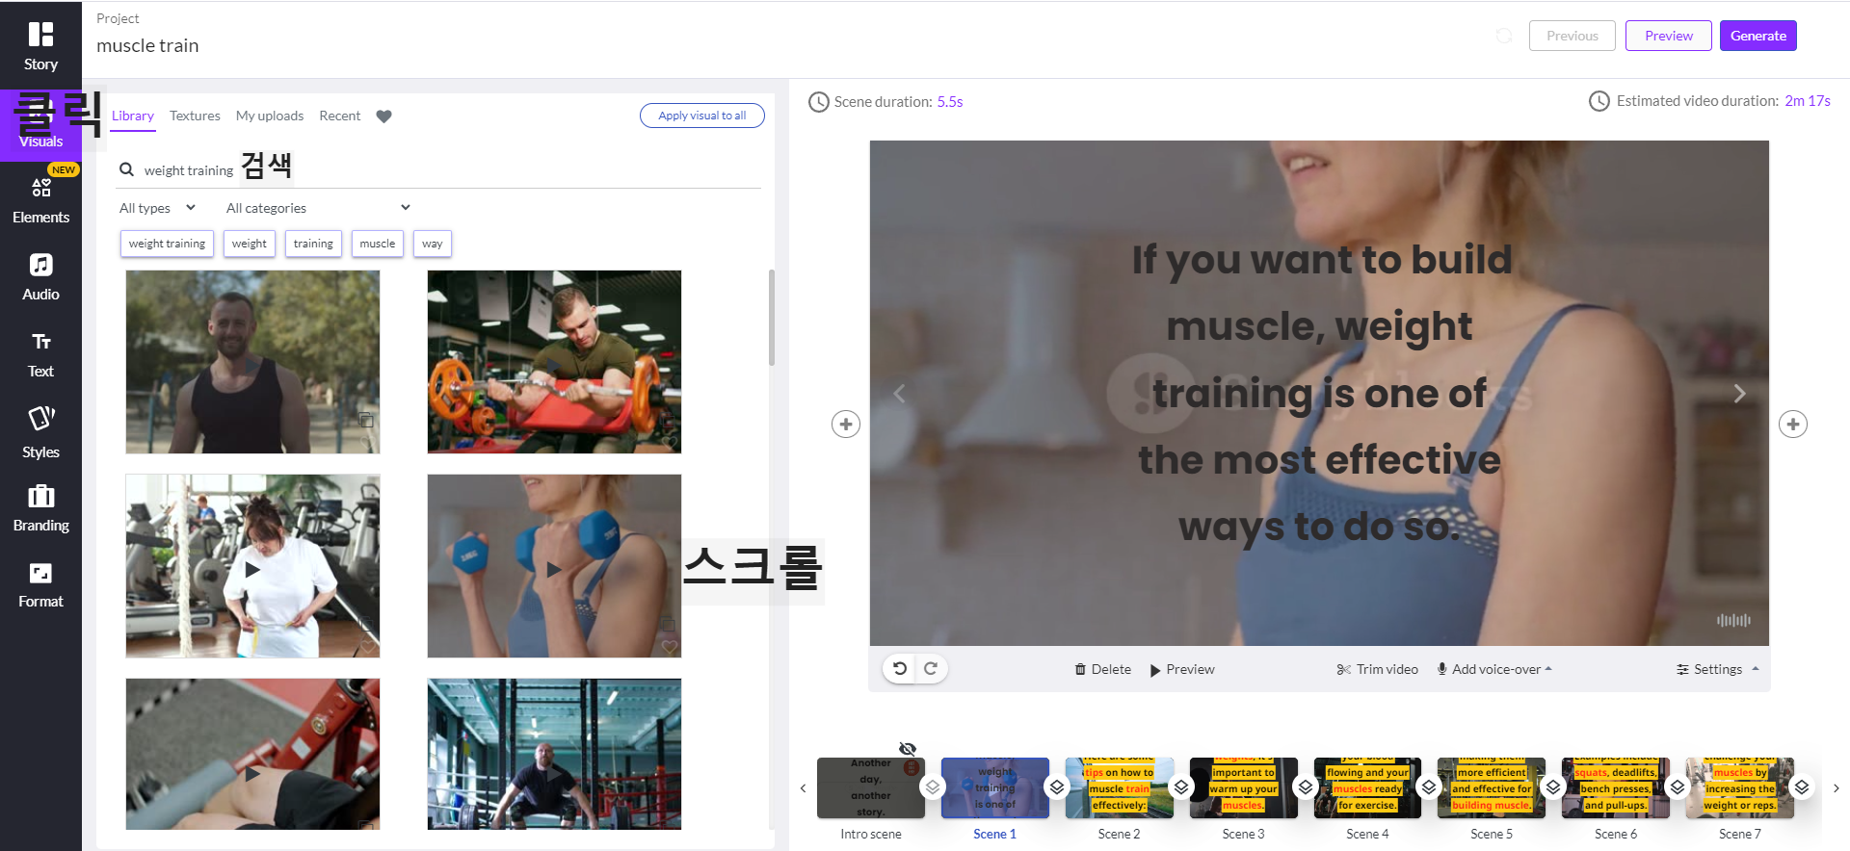
Task: Select the 'muscle' keyword tag
Action: (378, 244)
